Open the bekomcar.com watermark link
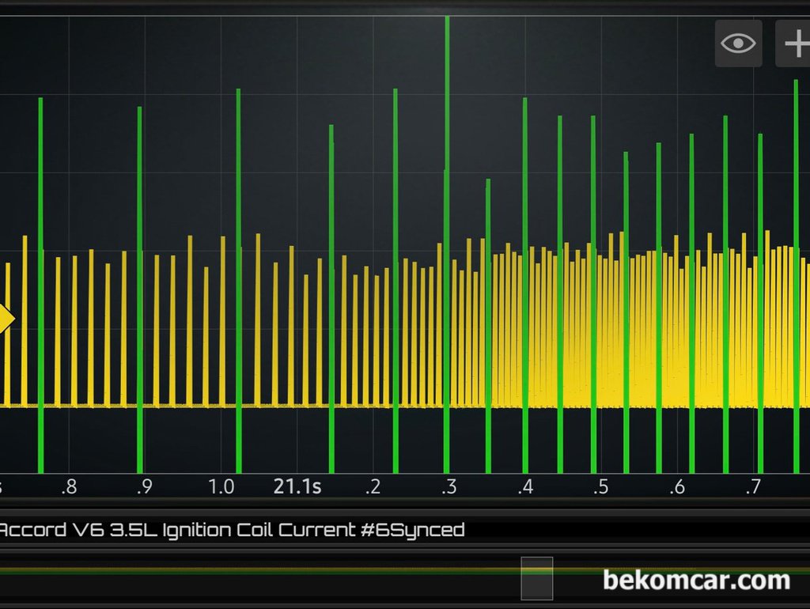 point(696,581)
